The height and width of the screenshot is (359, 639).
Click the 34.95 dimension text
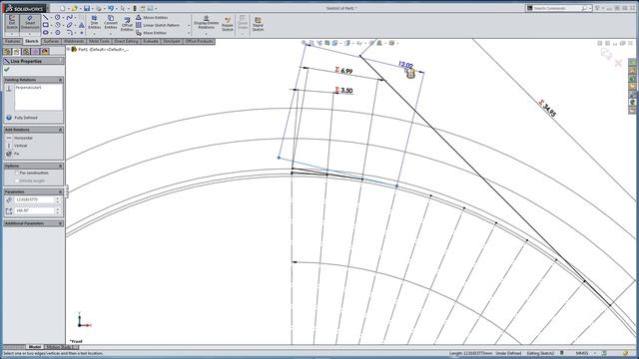tap(549, 111)
